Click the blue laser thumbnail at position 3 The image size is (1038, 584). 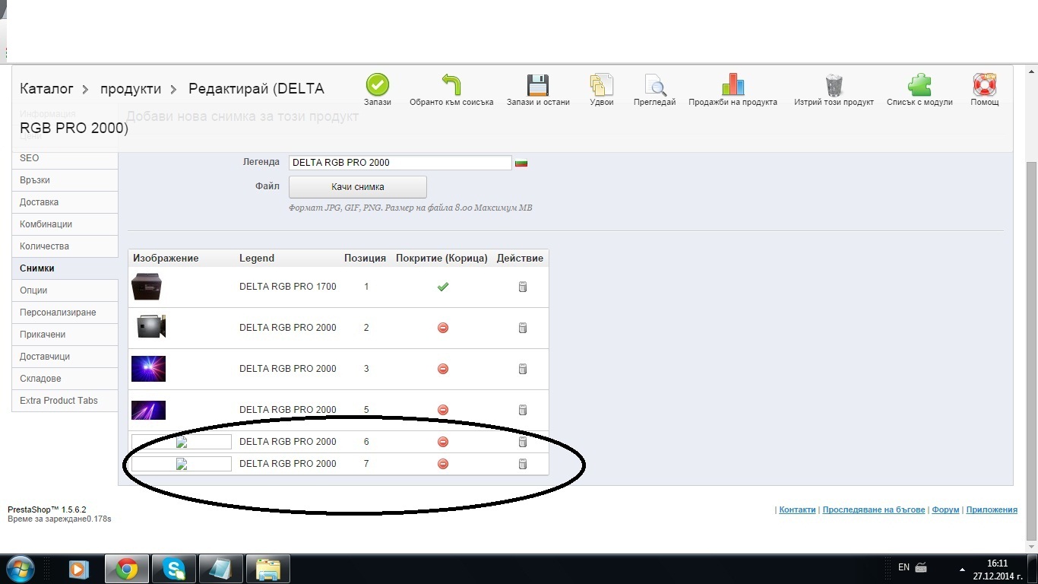(148, 369)
